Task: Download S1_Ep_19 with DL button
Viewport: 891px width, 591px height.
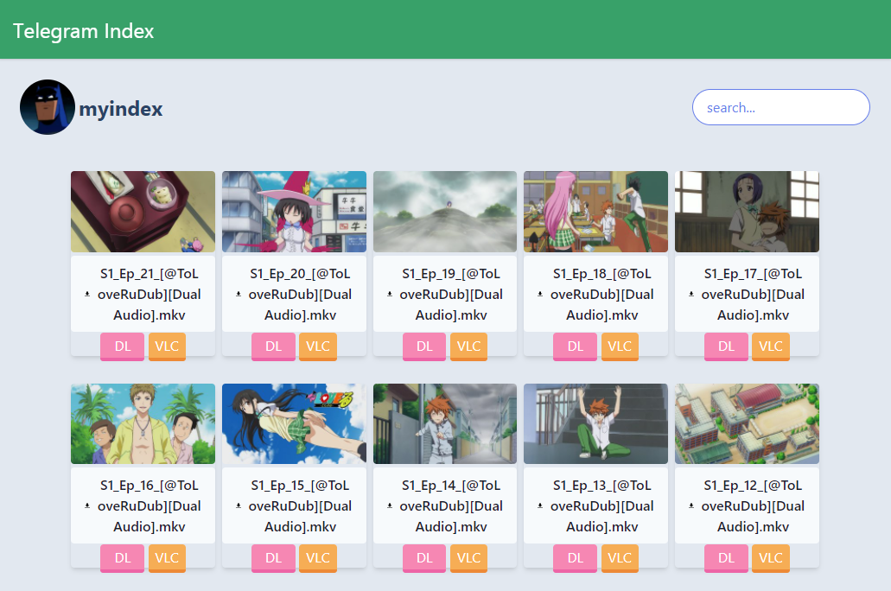Action: (424, 346)
